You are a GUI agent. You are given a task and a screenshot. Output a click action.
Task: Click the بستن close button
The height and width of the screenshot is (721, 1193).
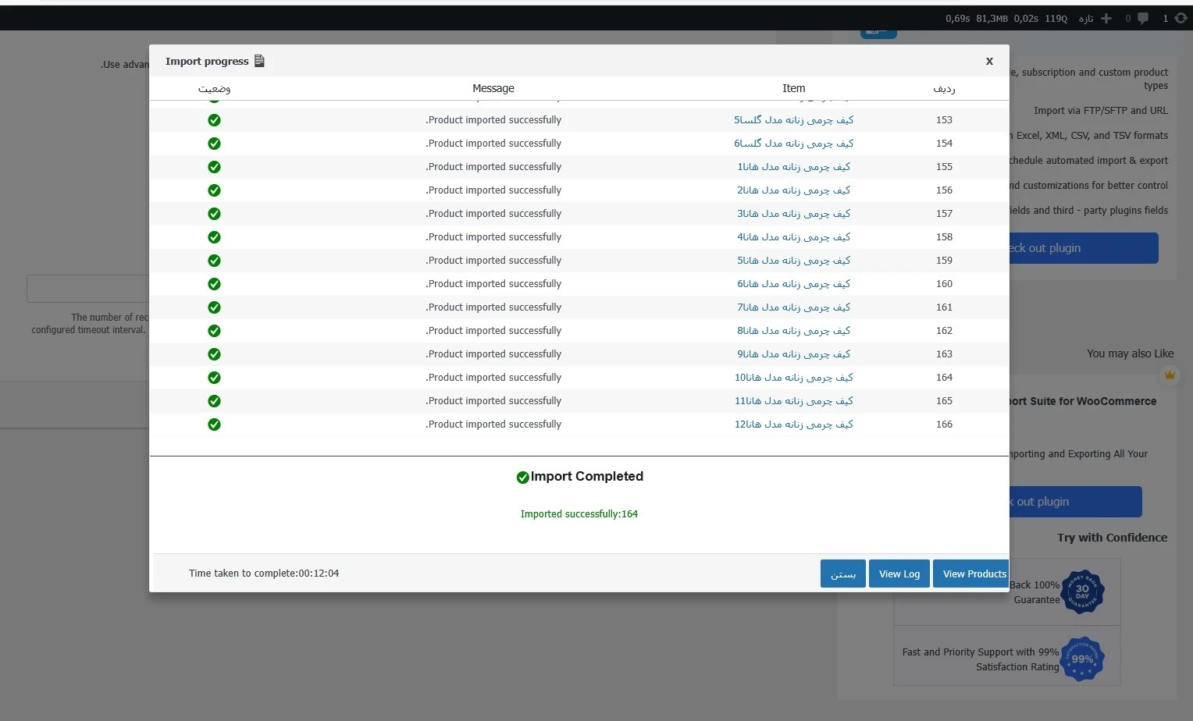[x=842, y=574]
